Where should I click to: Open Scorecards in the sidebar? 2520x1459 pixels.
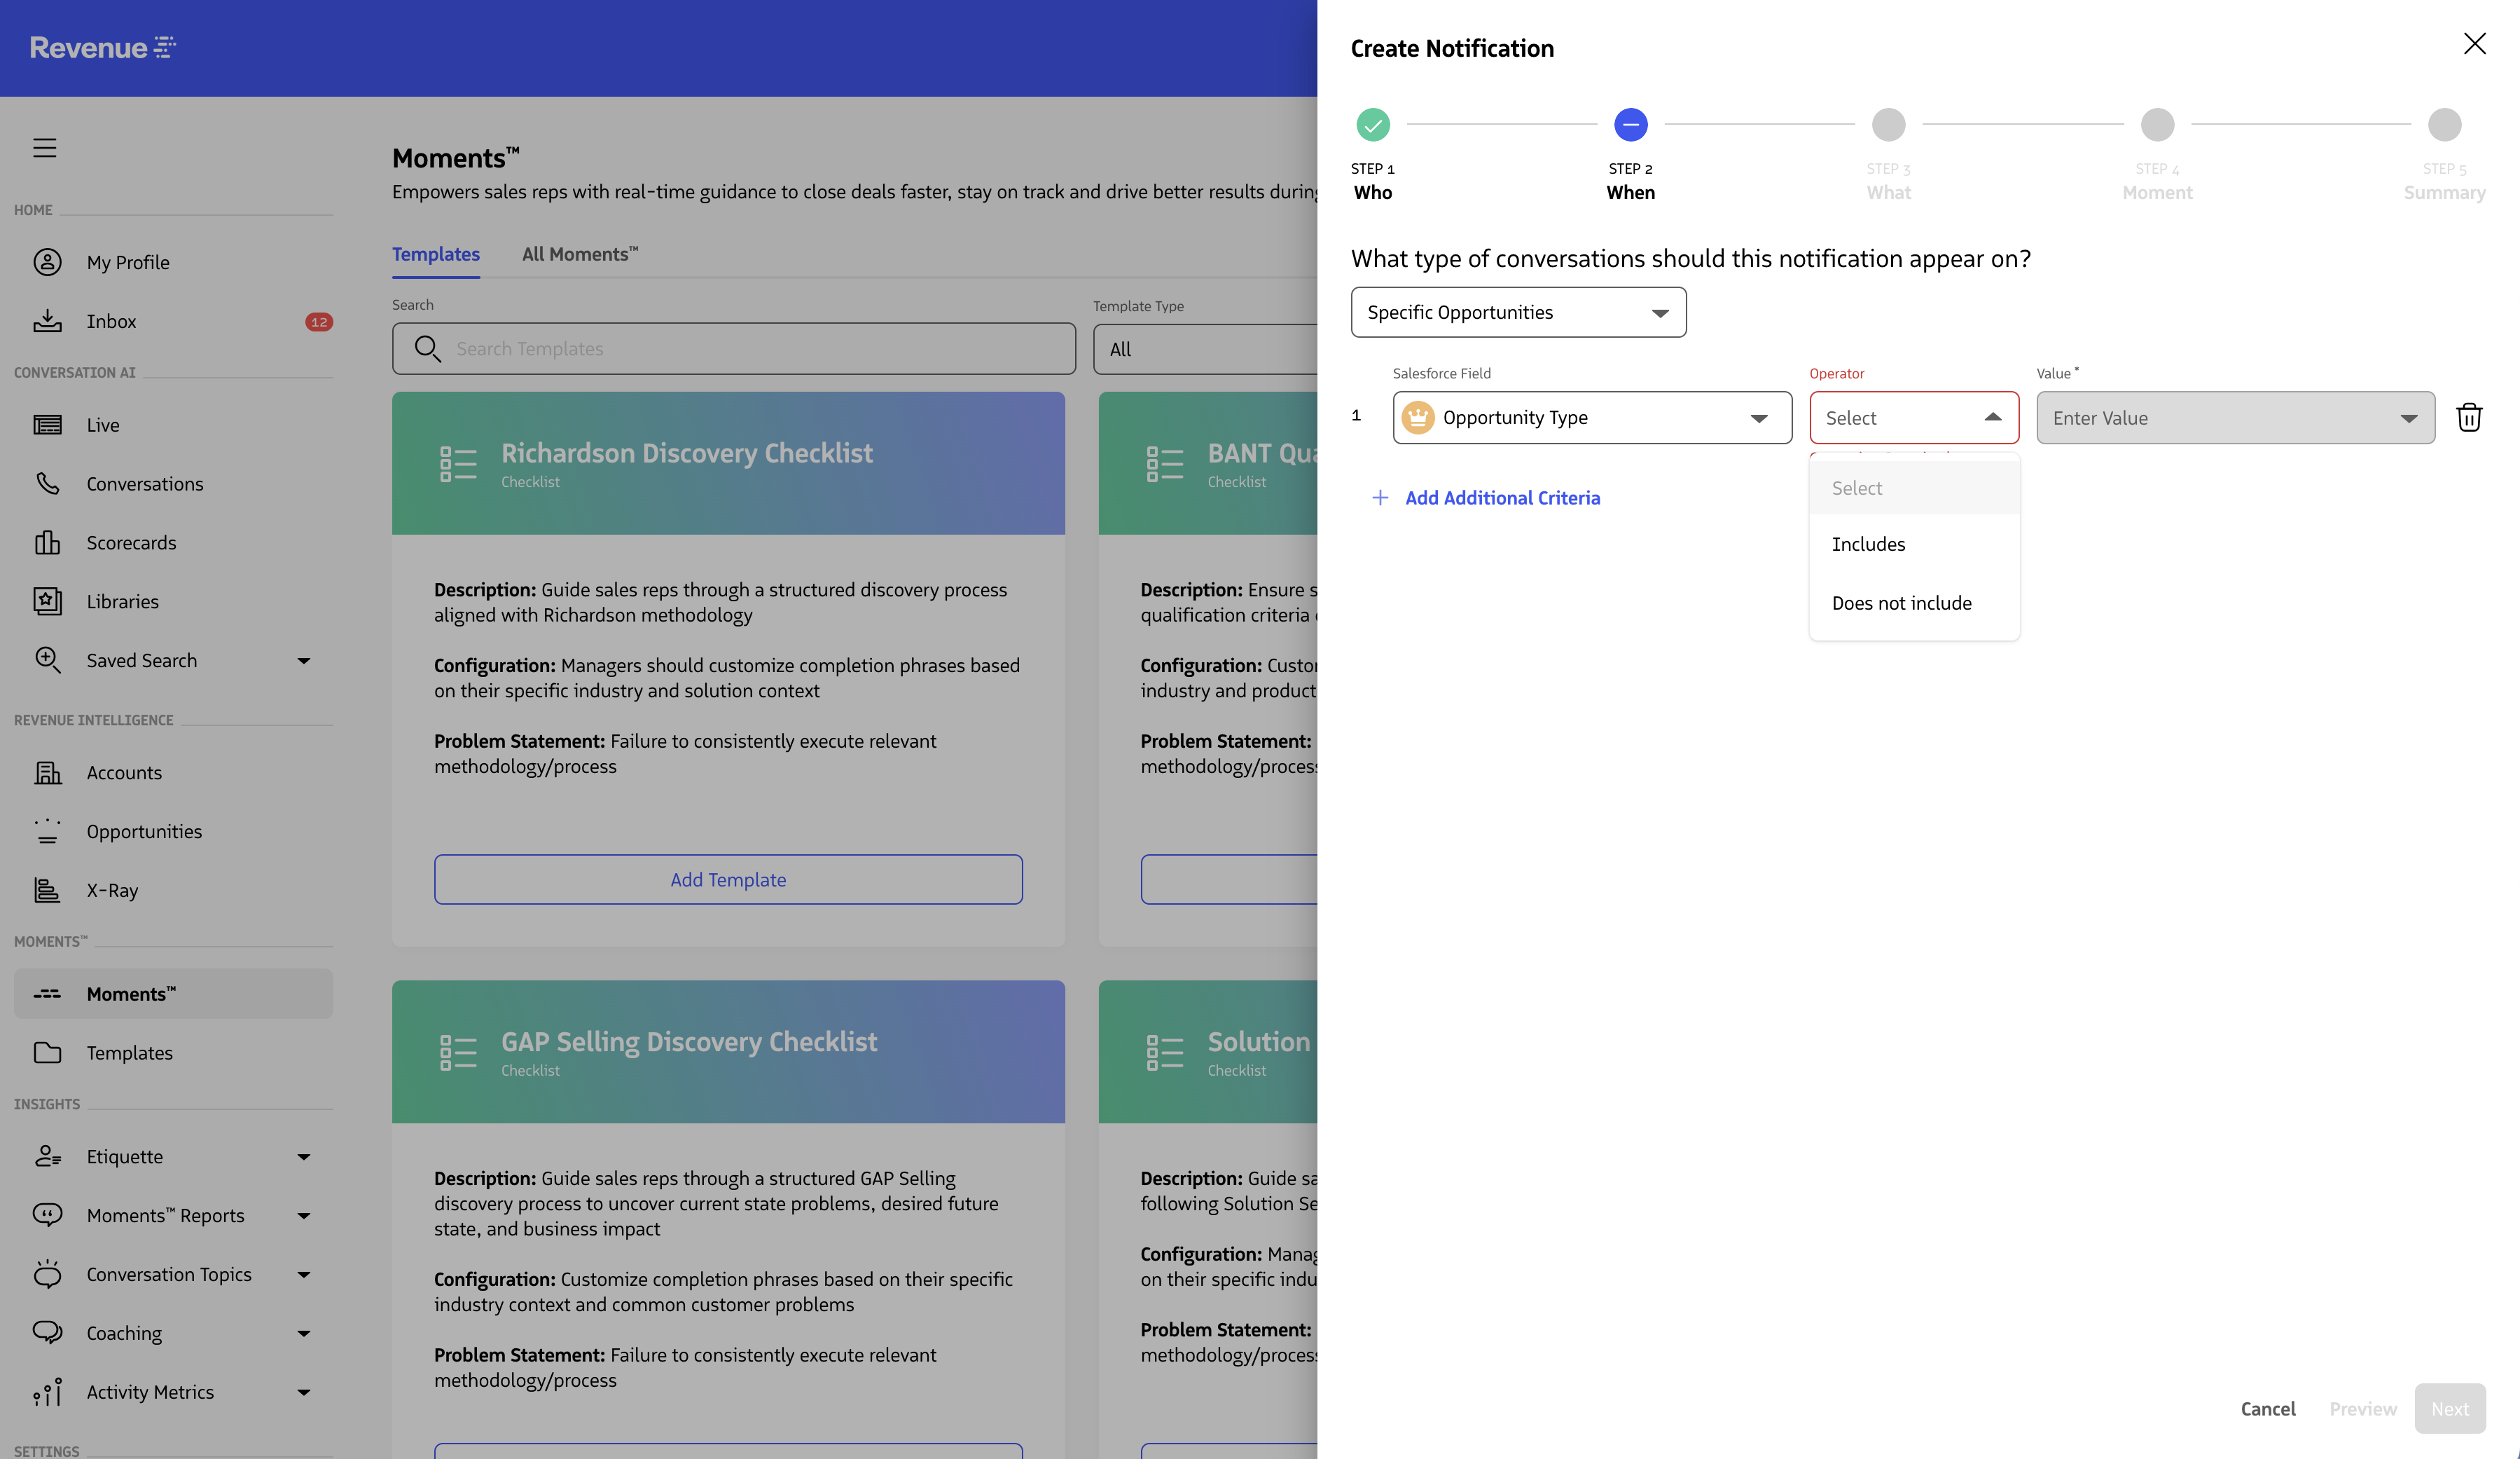tap(131, 543)
